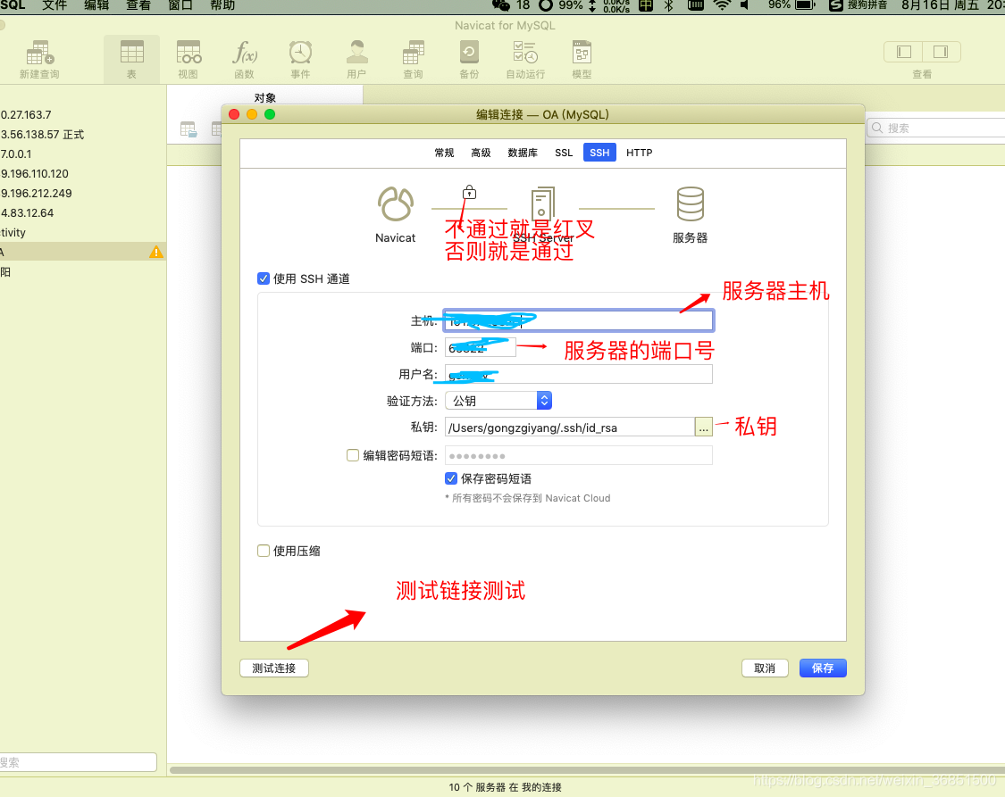Screen dimensions: 1005x797
Task: Select the Table (表) toolbar icon
Action: 131,60
